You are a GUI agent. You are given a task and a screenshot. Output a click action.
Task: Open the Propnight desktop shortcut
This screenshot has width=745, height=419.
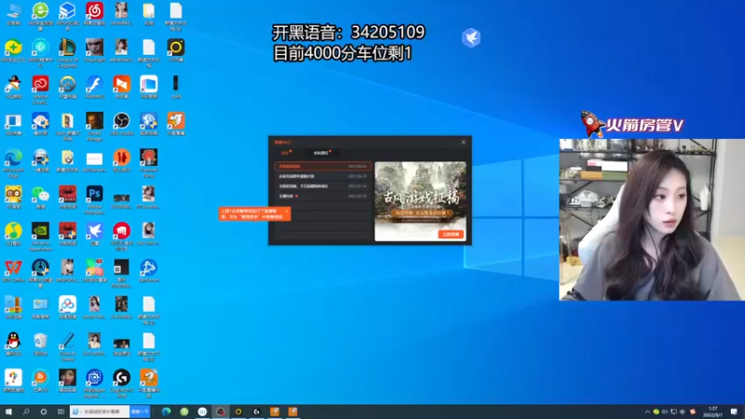[95, 51]
